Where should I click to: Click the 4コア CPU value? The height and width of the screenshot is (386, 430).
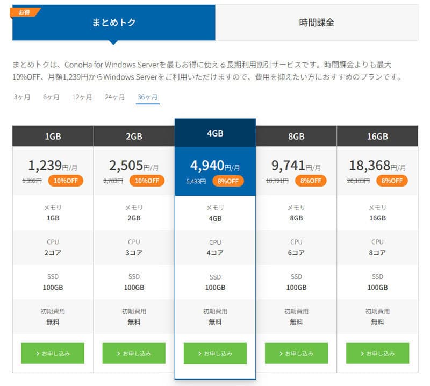[x=215, y=253]
